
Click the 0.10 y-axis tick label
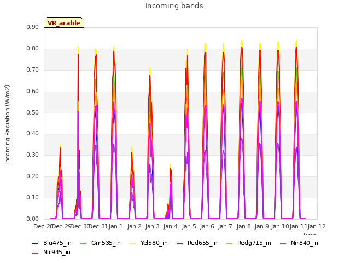tap(33, 197)
